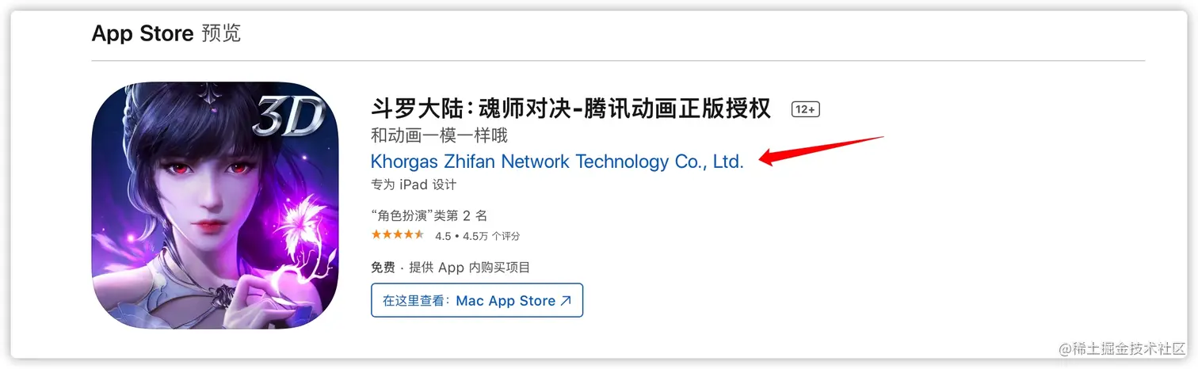Open Khorgas Zhifan Network Technology developer link
1198x369 pixels.
557,162
